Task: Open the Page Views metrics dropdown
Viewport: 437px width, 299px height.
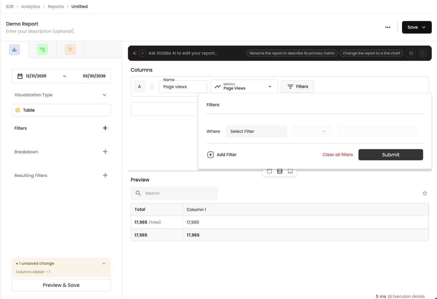Action: tap(244, 87)
